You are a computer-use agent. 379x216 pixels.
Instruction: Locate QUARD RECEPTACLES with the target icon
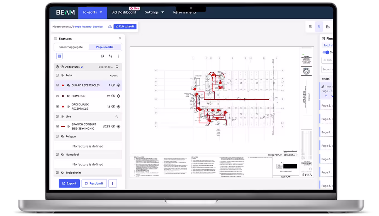pyautogui.click(x=118, y=85)
